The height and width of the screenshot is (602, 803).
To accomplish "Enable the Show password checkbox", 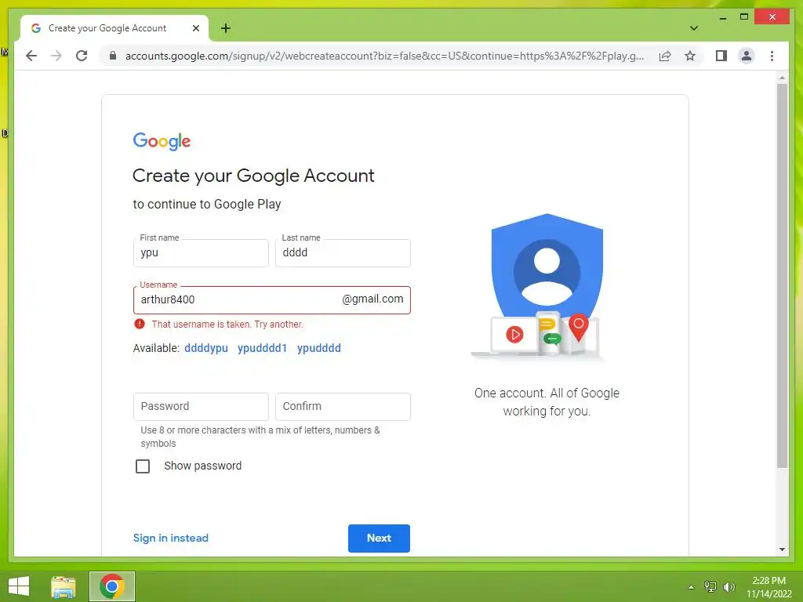I will (143, 466).
